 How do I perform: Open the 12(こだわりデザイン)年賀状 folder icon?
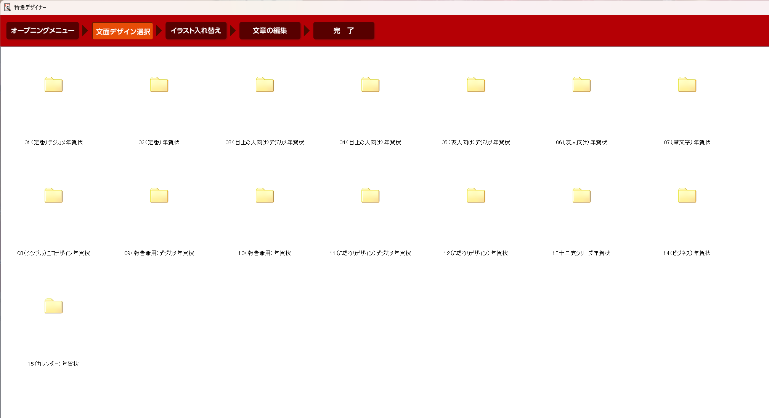[x=476, y=195]
